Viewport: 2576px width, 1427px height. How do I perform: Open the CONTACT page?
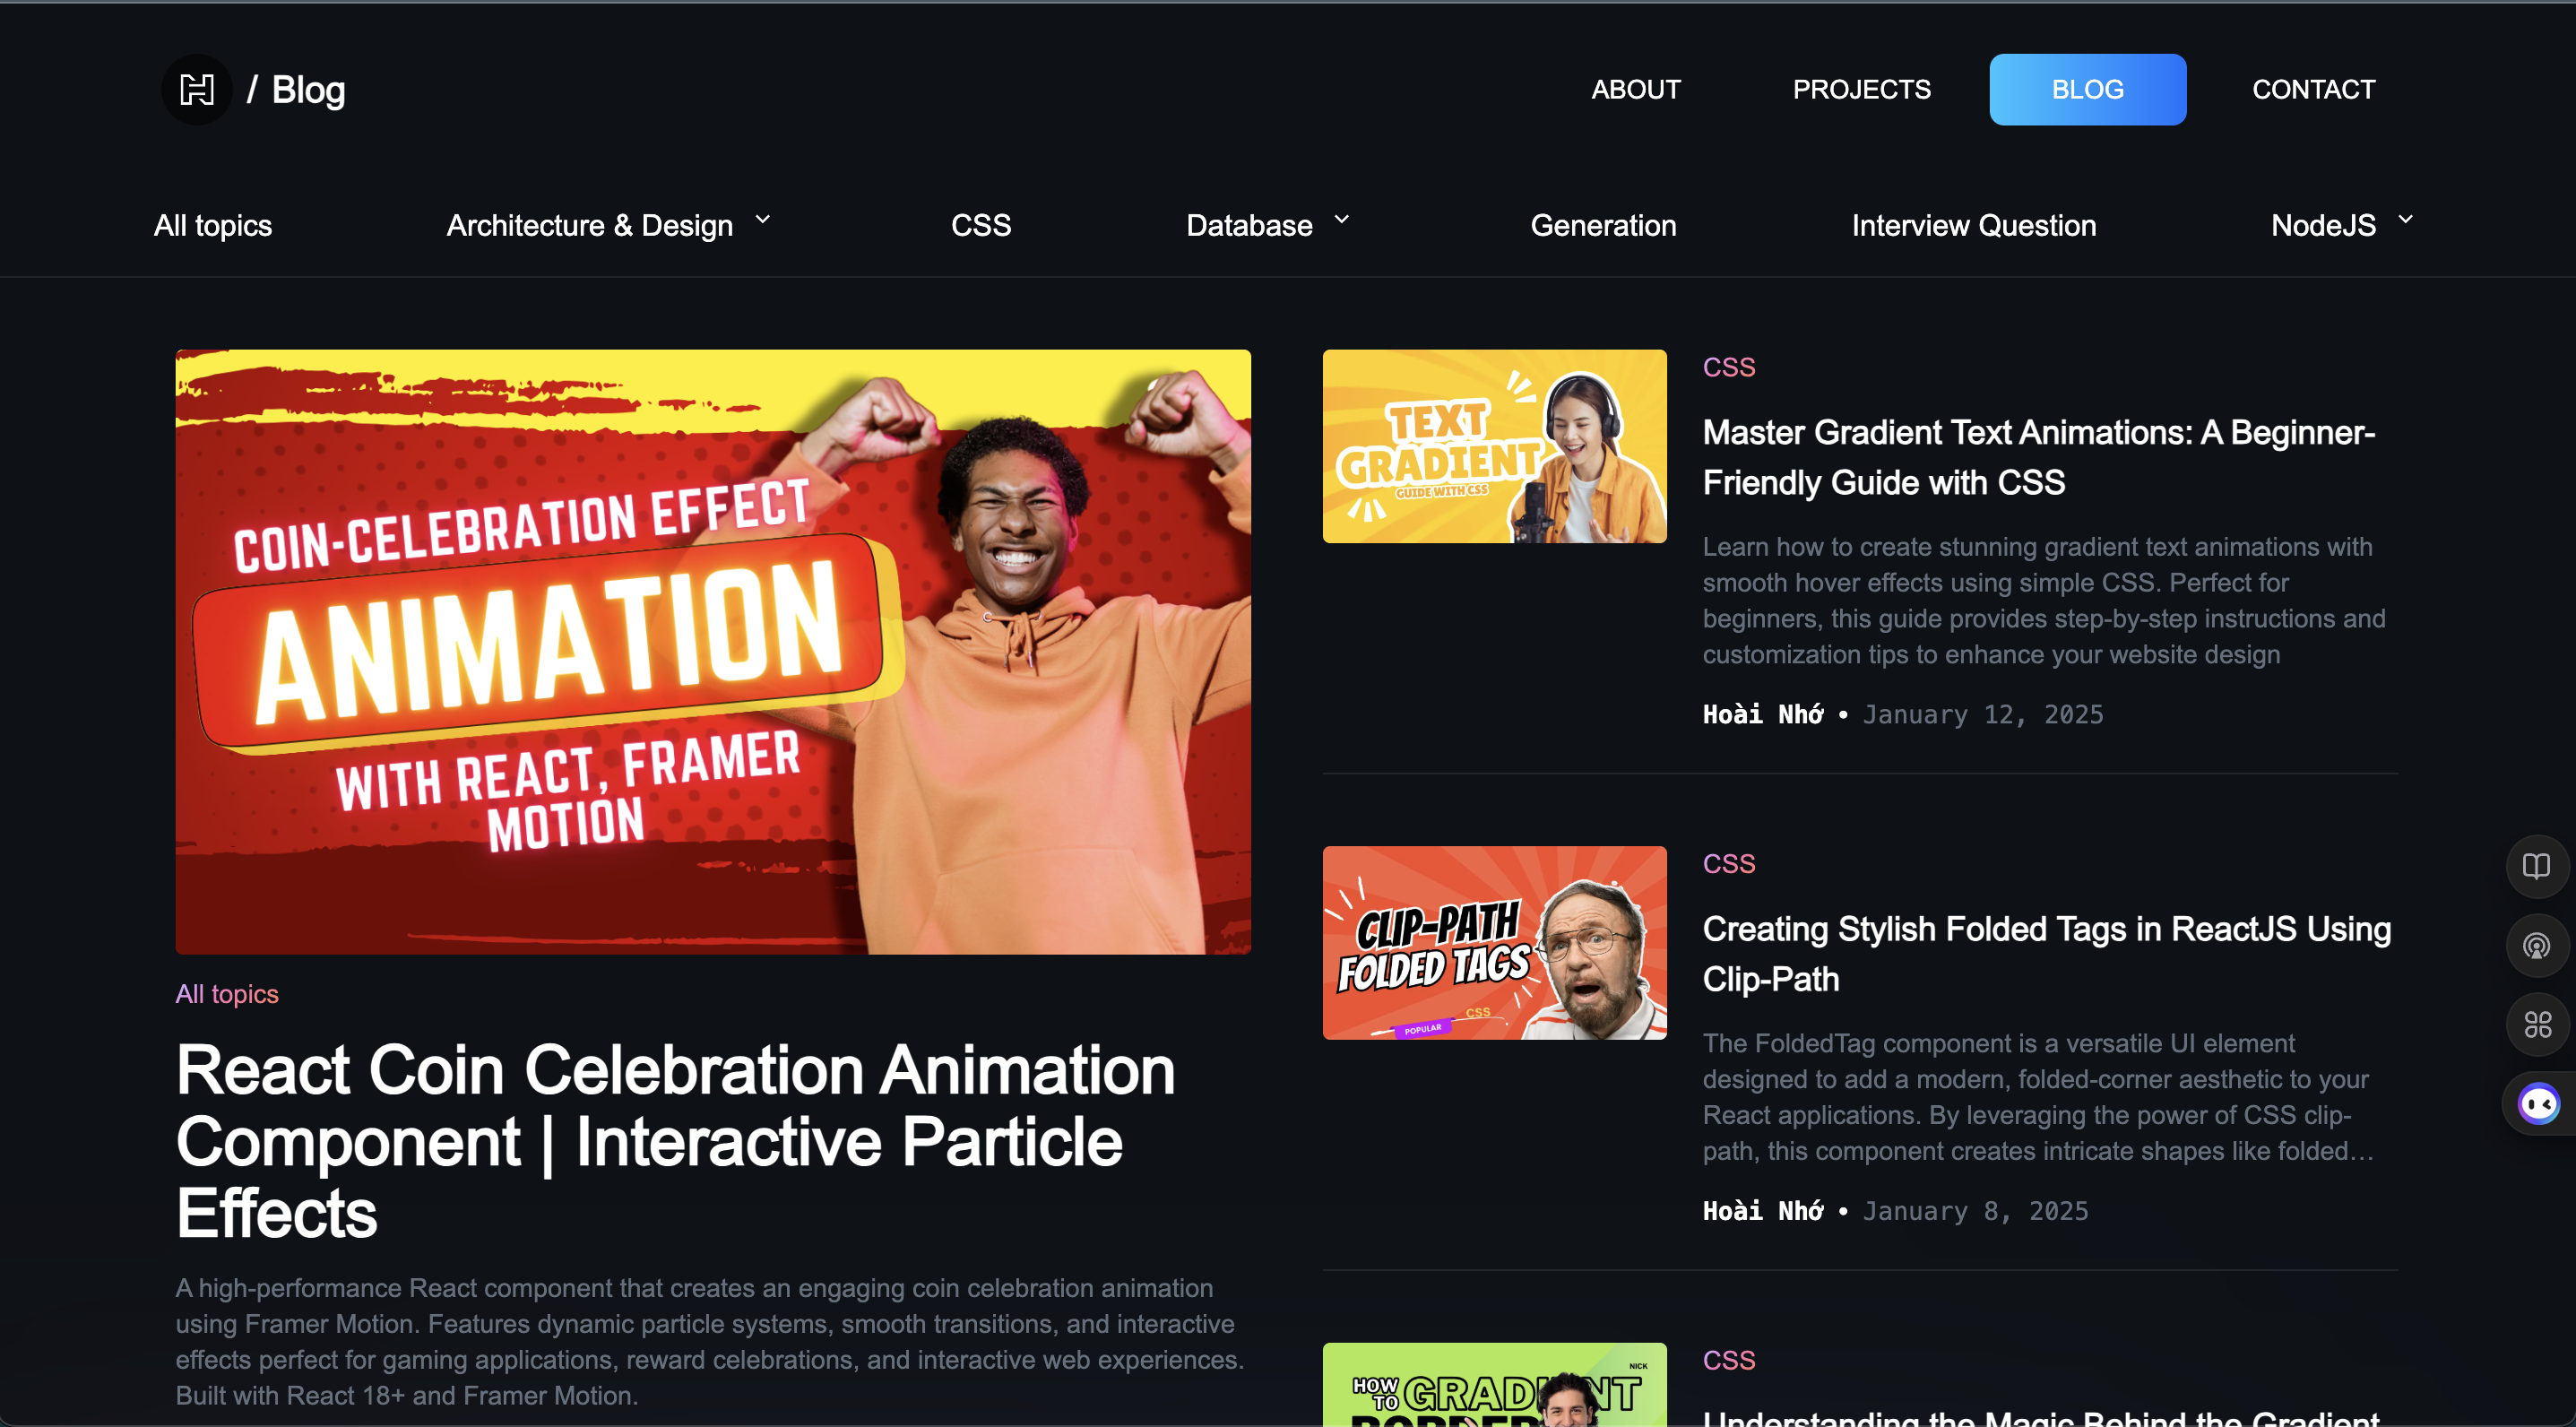pyautogui.click(x=2313, y=90)
